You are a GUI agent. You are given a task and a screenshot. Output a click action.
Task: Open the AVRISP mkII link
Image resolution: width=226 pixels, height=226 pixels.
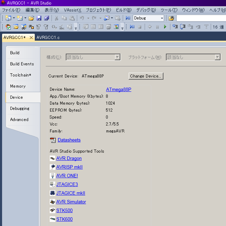pos(69,167)
